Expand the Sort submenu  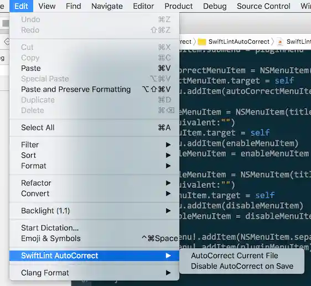[x=94, y=155]
